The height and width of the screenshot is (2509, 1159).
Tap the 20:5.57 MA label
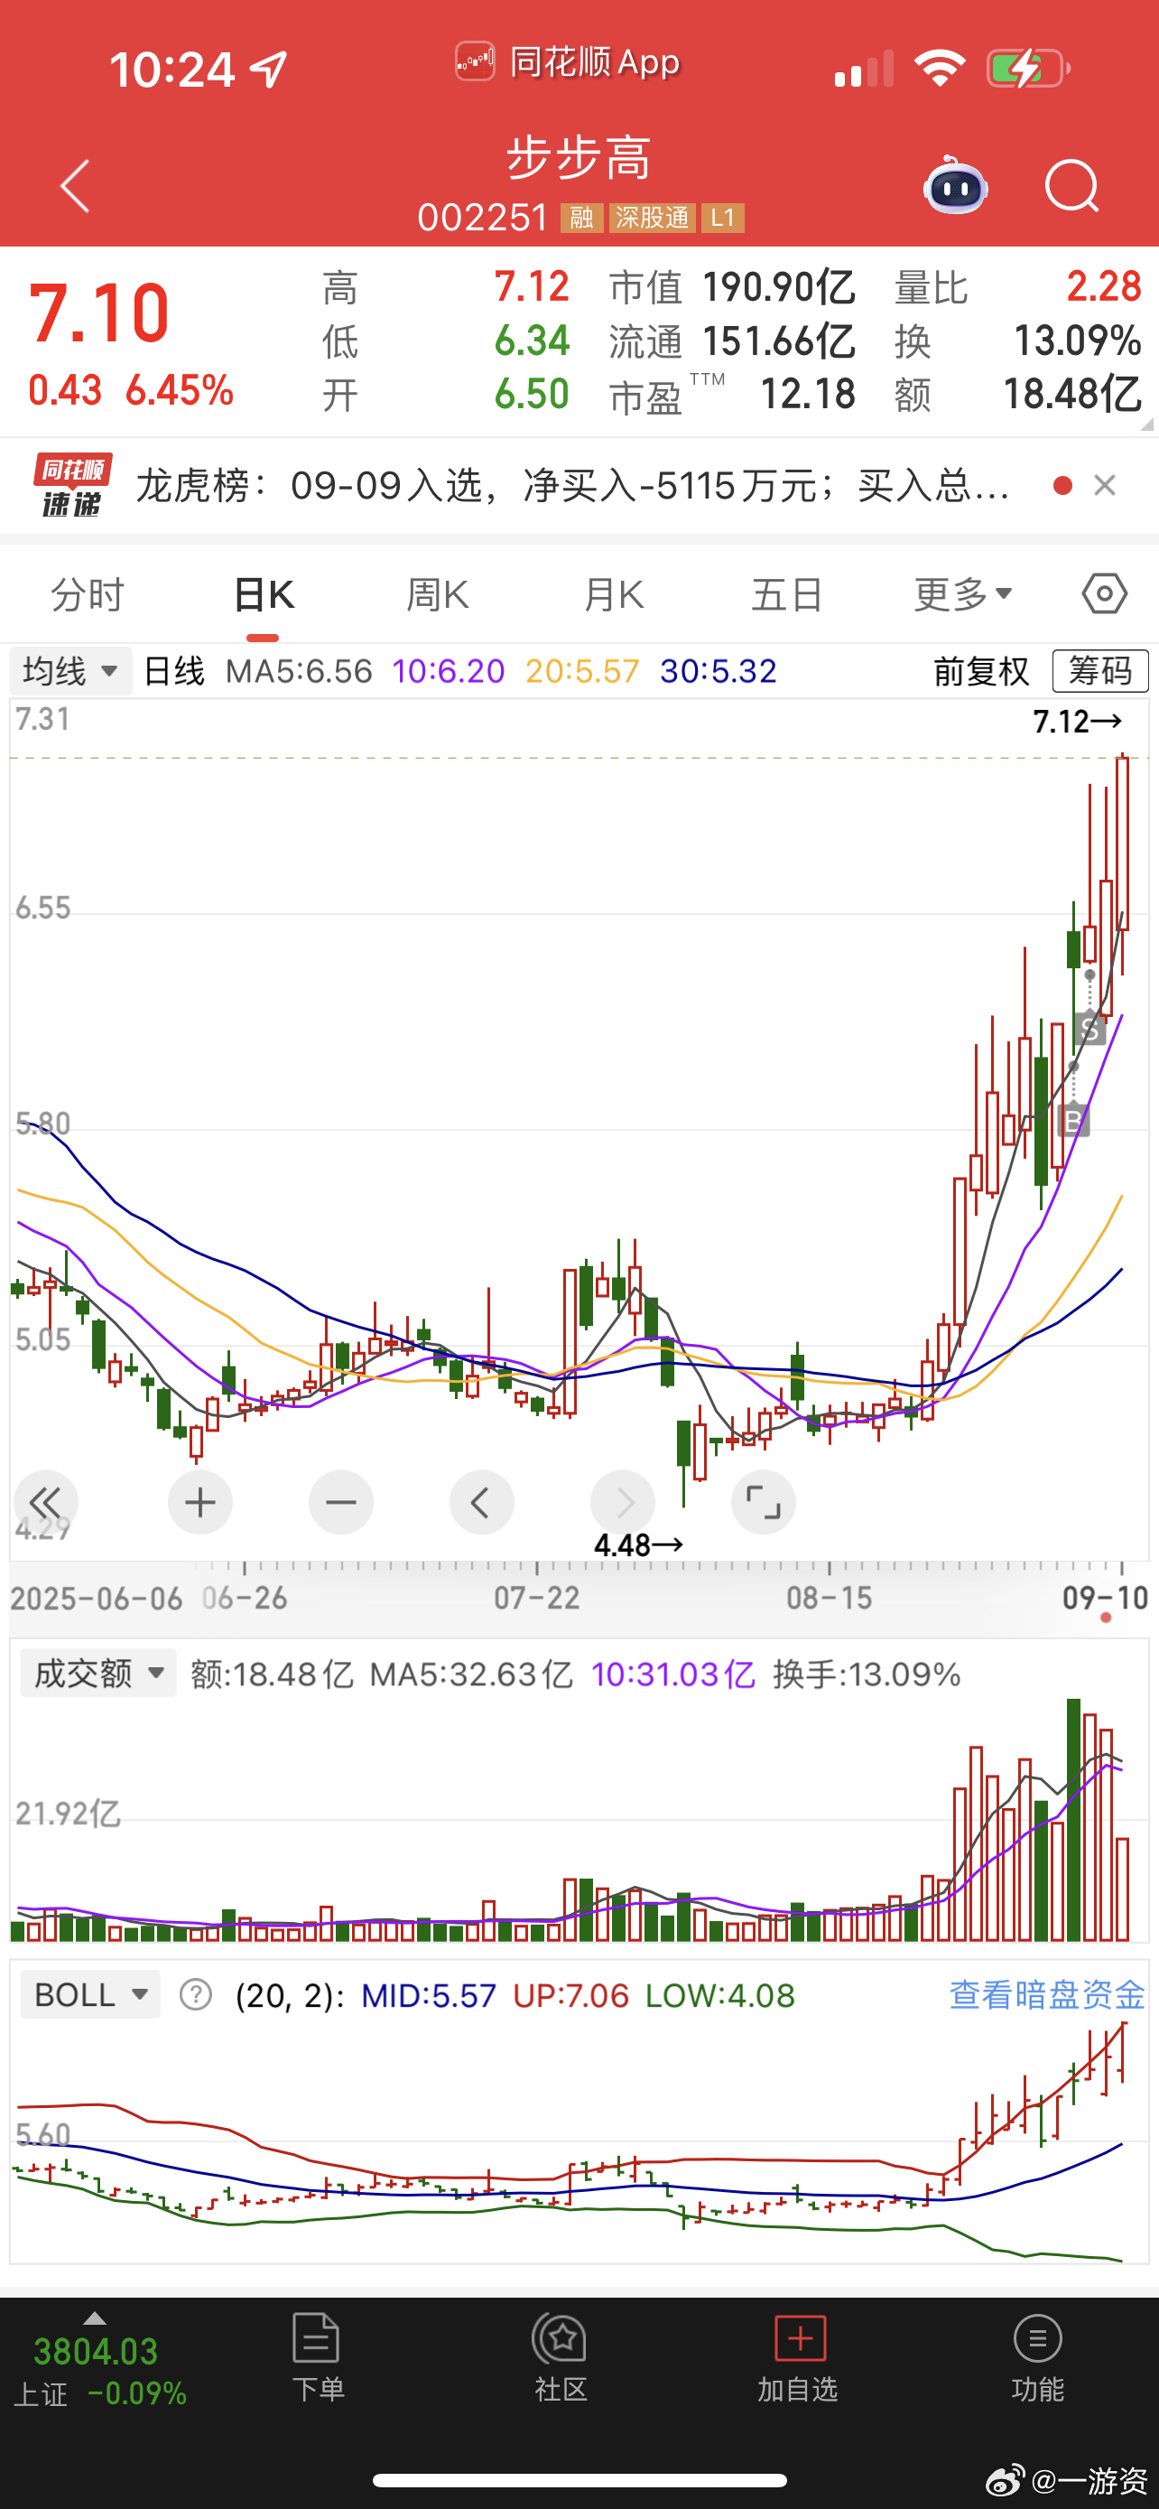point(582,671)
